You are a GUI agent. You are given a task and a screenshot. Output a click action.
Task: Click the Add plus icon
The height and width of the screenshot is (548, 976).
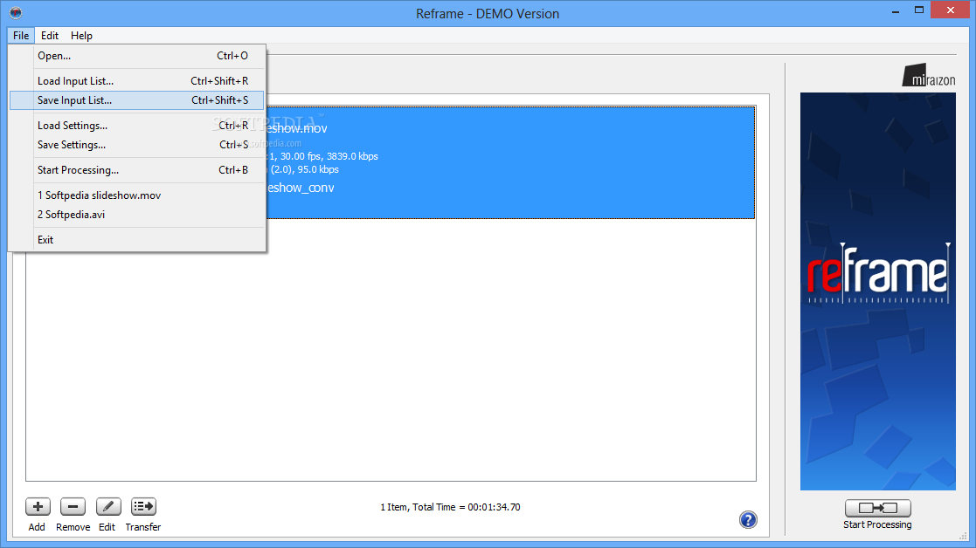[x=38, y=506]
